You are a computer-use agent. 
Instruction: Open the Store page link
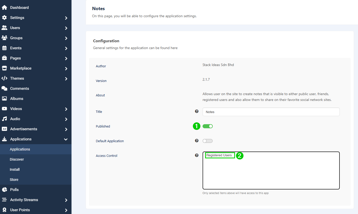click(14, 179)
